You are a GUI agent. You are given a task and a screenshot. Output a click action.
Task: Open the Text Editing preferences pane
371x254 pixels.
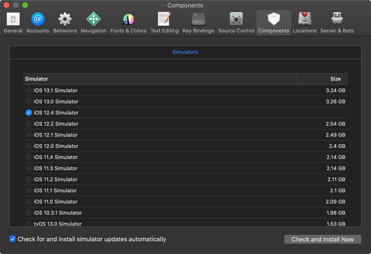pos(165,23)
